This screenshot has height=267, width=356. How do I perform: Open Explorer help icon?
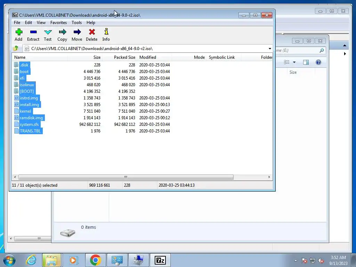pyautogui.click(x=318, y=62)
